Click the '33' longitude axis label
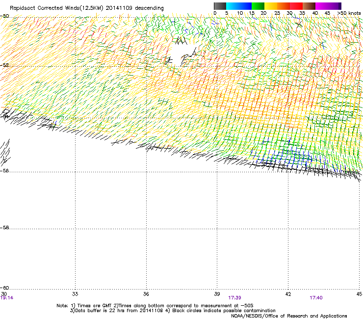 point(75,294)
